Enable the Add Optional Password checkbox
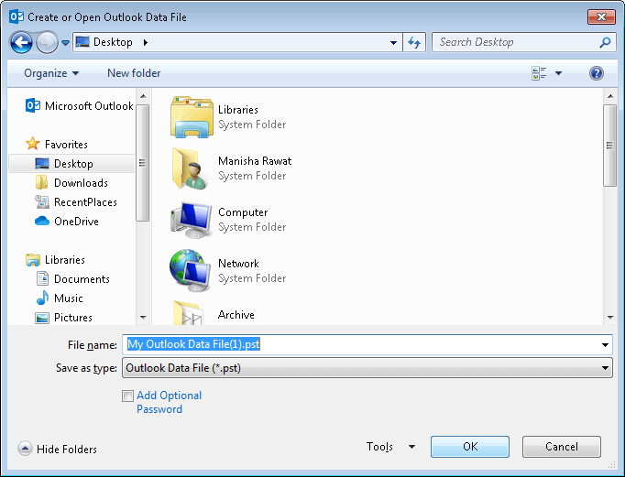This screenshot has height=477, width=625. [x=128, y=396]
